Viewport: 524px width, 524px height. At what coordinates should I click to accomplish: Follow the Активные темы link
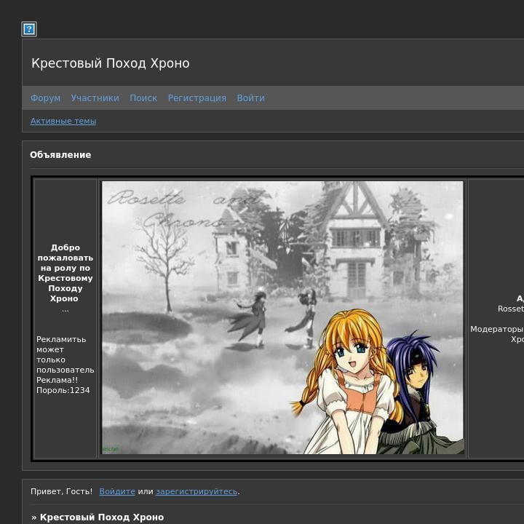pyautogui.click(x=63, y=121)
